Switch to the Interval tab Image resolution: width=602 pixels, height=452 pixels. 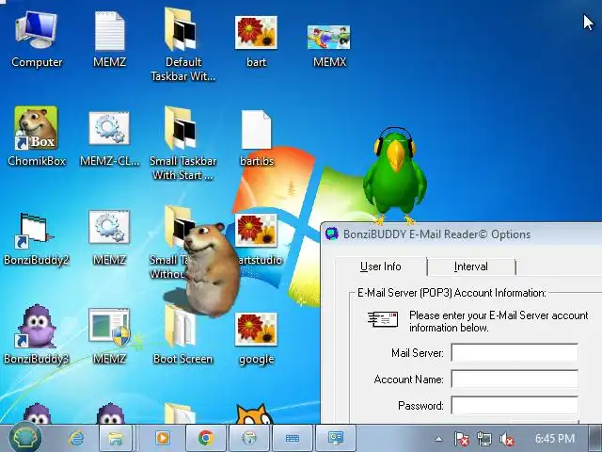click(x=470, y=266)
